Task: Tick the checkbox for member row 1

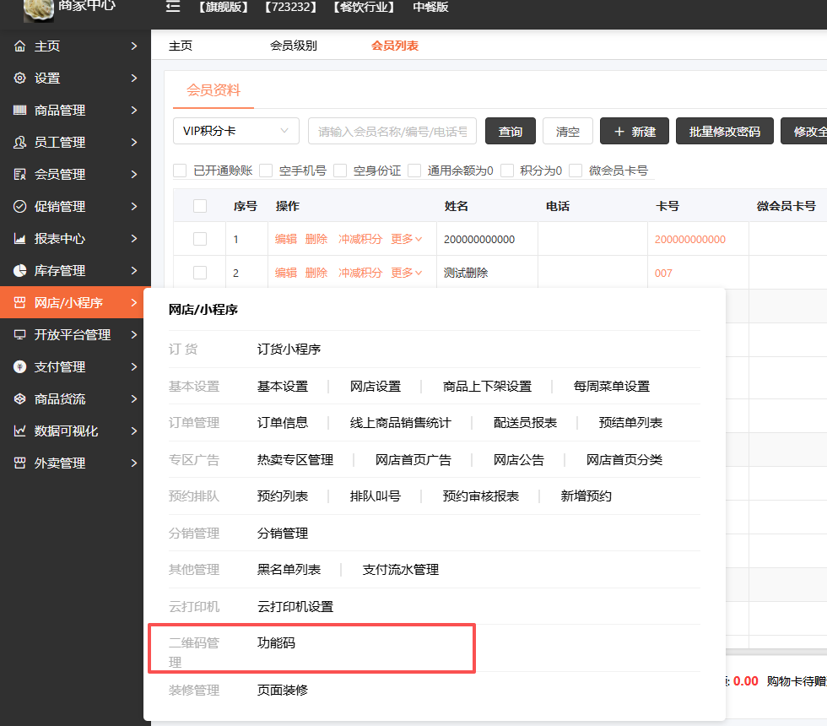Action: [200, 239]
